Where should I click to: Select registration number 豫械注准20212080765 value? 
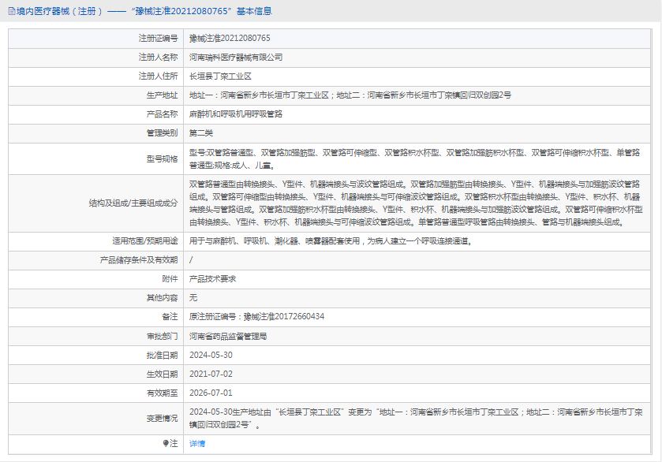[230, 39]
